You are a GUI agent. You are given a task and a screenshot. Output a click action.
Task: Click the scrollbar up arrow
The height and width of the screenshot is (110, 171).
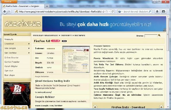point(168,16)
